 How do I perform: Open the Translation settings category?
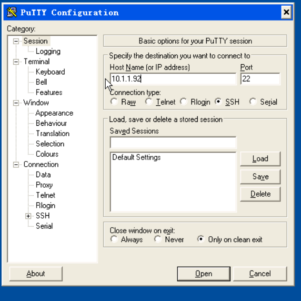[x=52, y=134]
